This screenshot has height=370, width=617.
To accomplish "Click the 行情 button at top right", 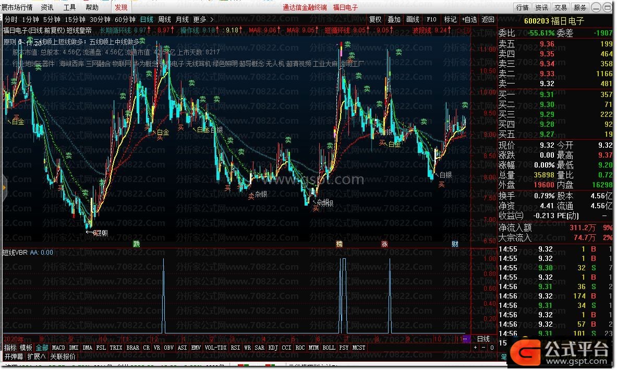I will click(522, 7).
